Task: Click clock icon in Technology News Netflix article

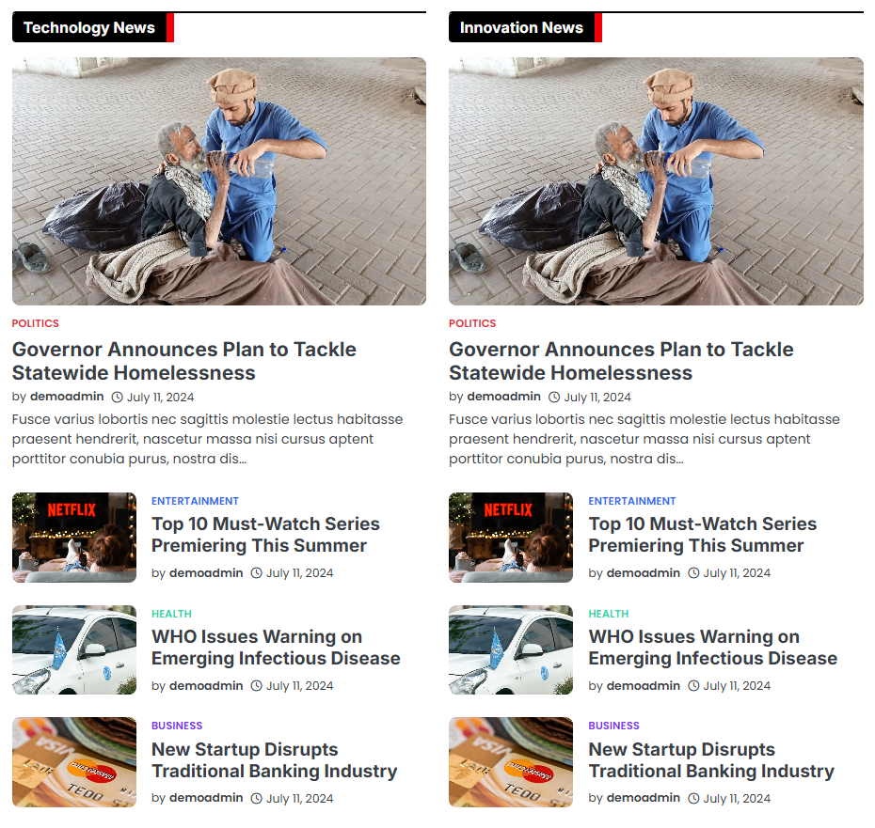Action: [256, 573]
